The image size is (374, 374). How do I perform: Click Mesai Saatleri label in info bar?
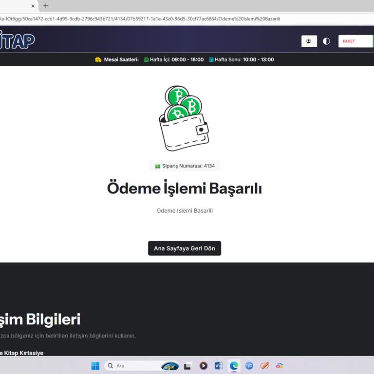coord(121,59)
